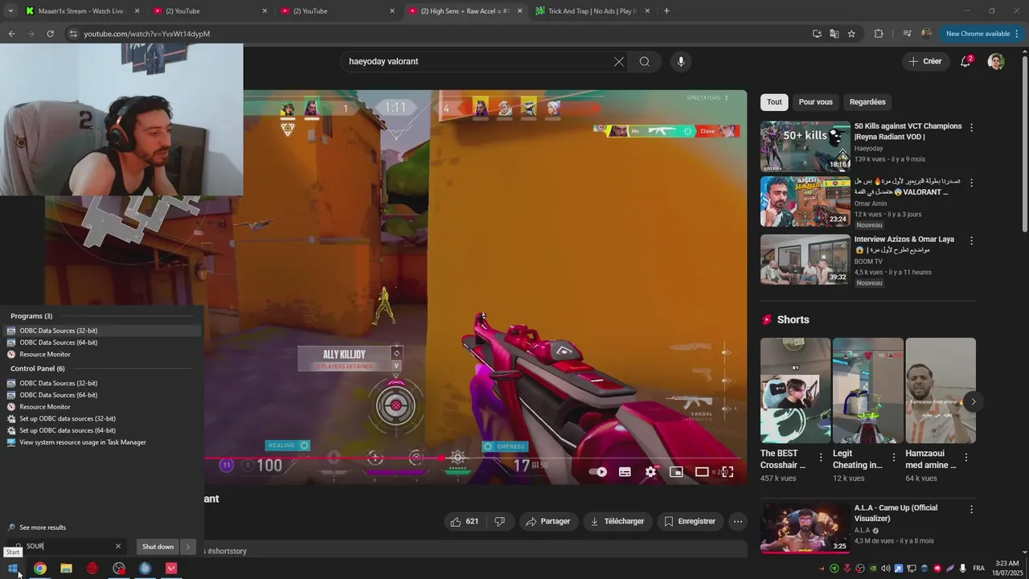The width and height of the screenshot is (1029, 579).
Task: Open a new browser tab
Action: [x=666, y=10]
